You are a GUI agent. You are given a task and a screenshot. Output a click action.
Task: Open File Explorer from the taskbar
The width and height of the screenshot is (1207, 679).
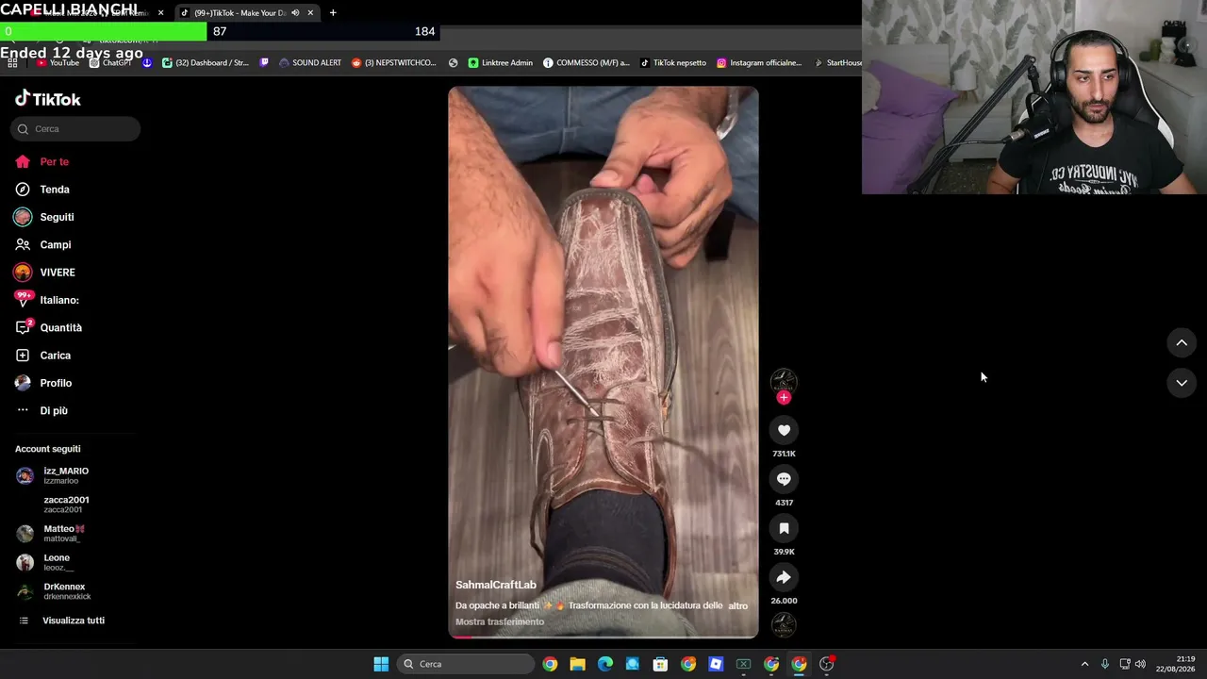[x=577, y=664]
